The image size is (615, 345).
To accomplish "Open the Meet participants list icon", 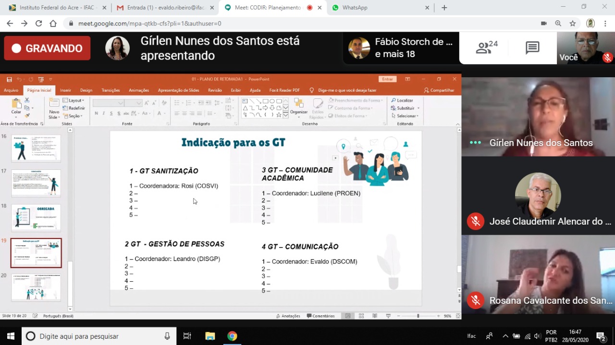I will click(486, 48).
